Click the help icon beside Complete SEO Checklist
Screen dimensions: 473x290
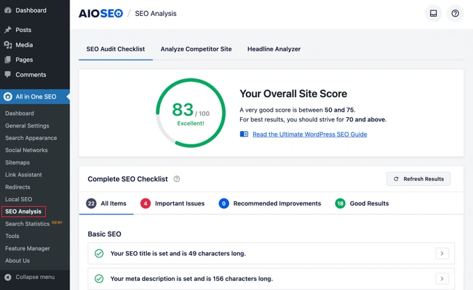click(177, 179)
